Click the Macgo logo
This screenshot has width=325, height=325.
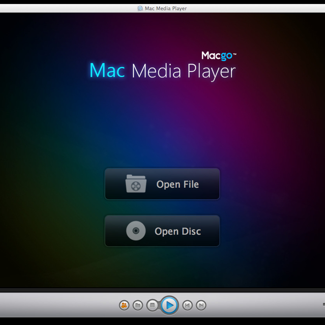219,56
